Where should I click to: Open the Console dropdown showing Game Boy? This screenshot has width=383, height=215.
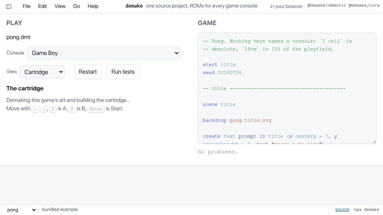104,53
